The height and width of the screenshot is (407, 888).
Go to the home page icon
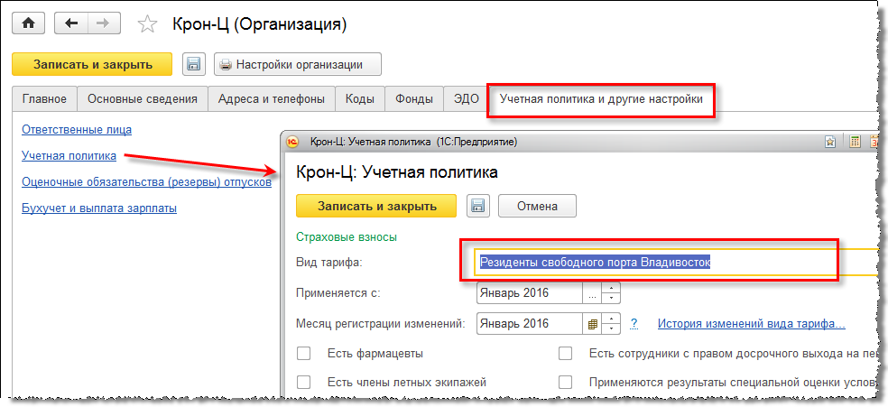coord(30,23)
